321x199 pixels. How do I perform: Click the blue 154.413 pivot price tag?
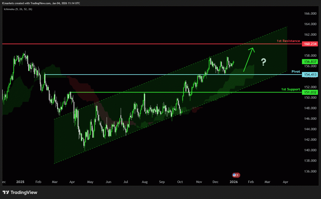pyautogui.click(x=310, y=75)
